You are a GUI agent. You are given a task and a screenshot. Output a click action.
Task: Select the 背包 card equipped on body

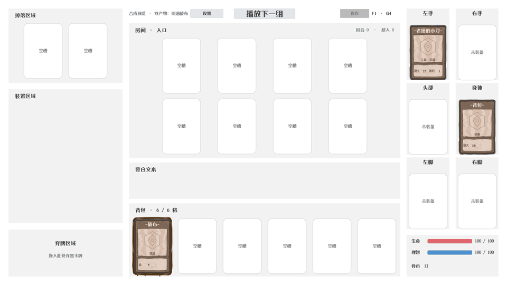(x=477, y=127)
